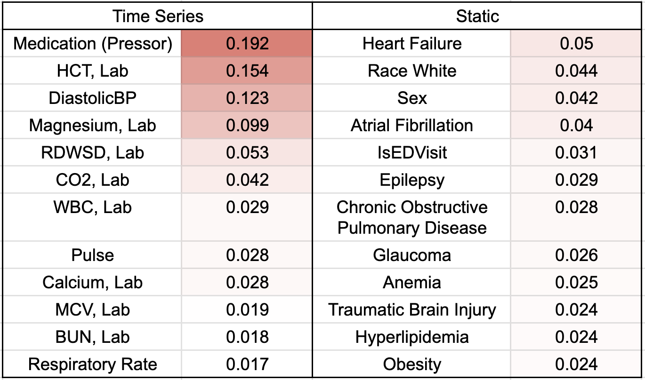The height and width of the screenshot is (380, 645).
Task: Select the Medication (Pressor) cell
Action: point(93,44)
